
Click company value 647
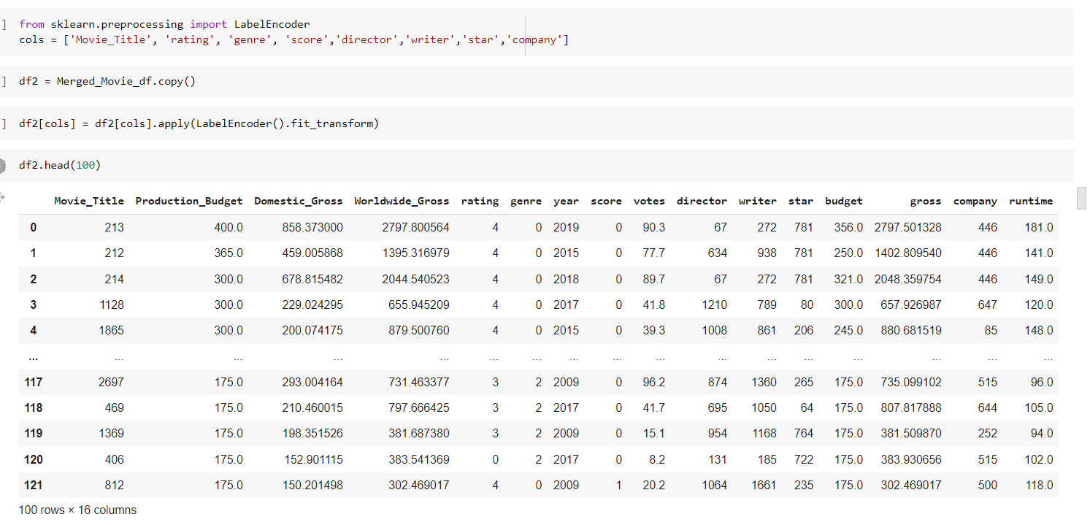[x=988, y=304]
